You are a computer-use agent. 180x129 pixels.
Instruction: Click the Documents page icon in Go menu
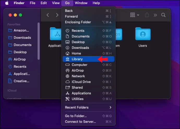point(67,36)
